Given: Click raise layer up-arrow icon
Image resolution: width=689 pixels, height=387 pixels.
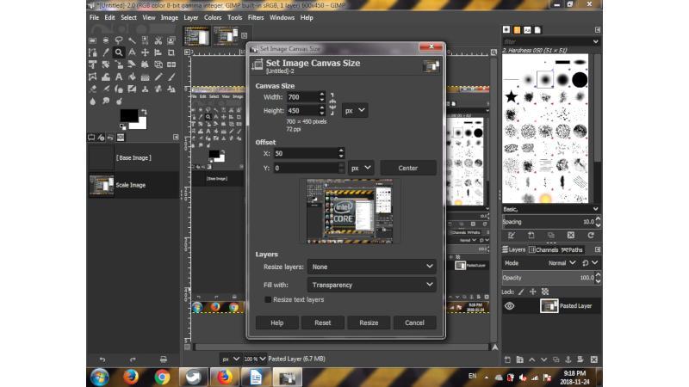Looking at the screenshot, I should 532,359.
